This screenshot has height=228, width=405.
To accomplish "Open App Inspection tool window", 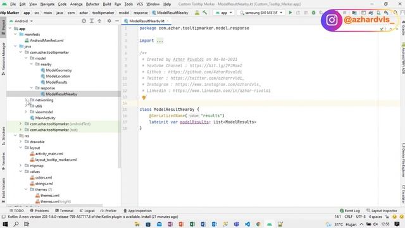I will pos(137,211).
